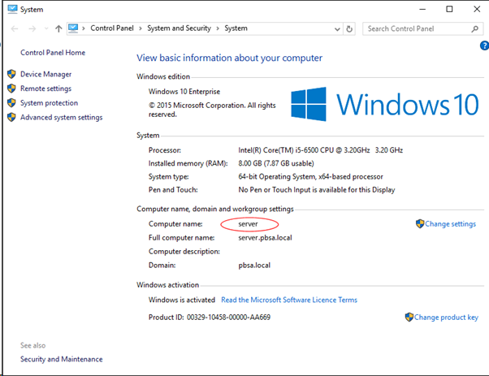
Task: Click Change product key link
Action: tap(446, 318)
